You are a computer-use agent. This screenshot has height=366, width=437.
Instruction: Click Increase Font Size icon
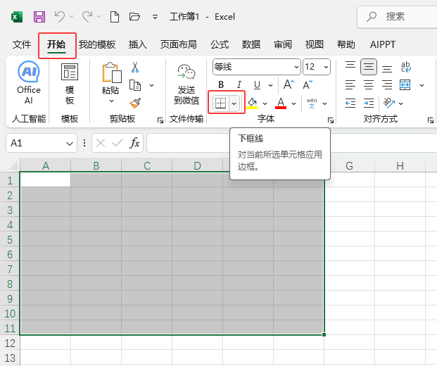point(289,84)
